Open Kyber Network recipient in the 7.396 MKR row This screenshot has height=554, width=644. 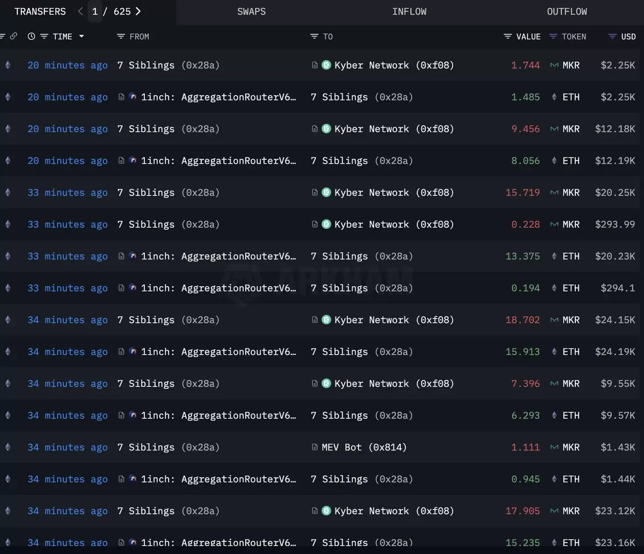[394, 384]
